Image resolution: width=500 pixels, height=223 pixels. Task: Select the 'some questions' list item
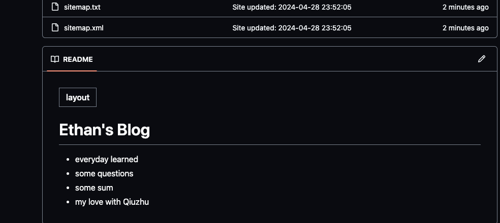[104, 173]
